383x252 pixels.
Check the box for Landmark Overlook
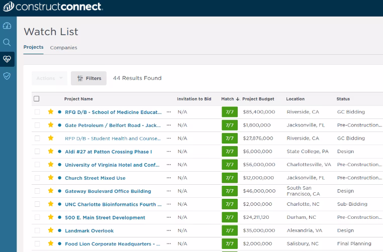[x=37, y=230]
